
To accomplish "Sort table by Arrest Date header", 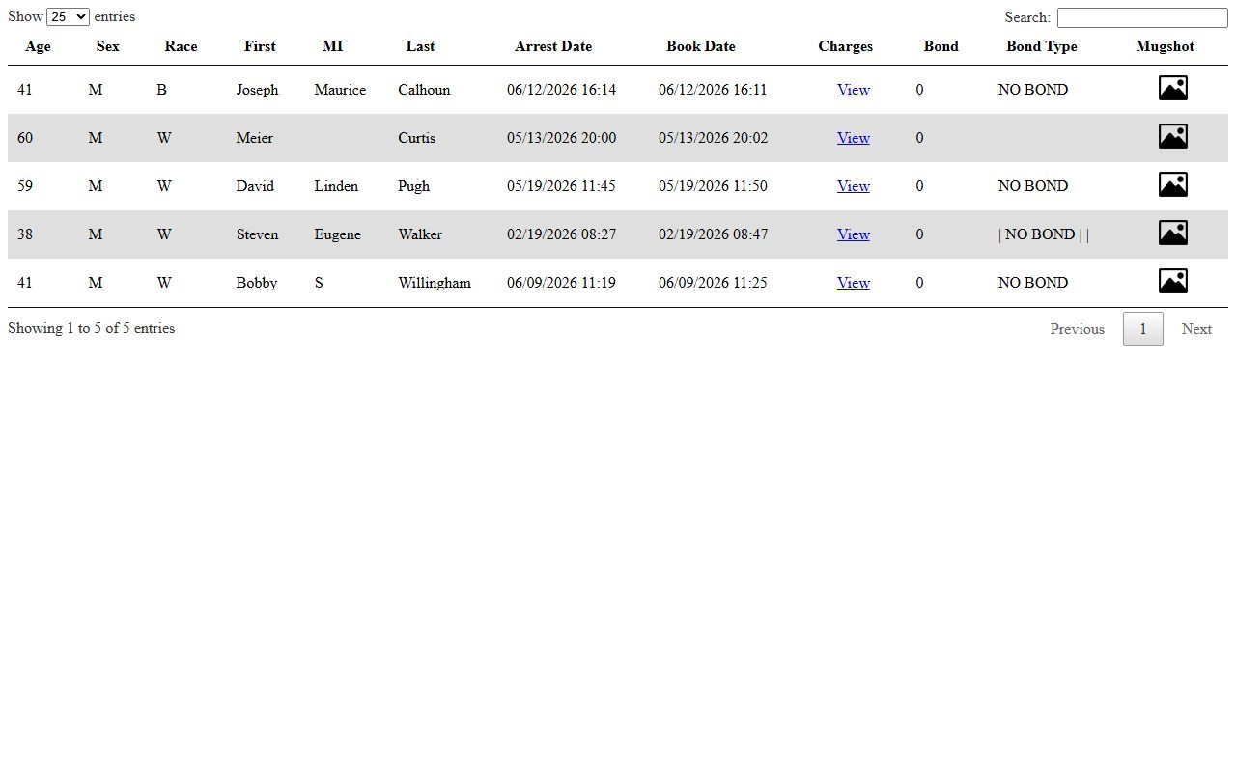I will click(553, 46).
